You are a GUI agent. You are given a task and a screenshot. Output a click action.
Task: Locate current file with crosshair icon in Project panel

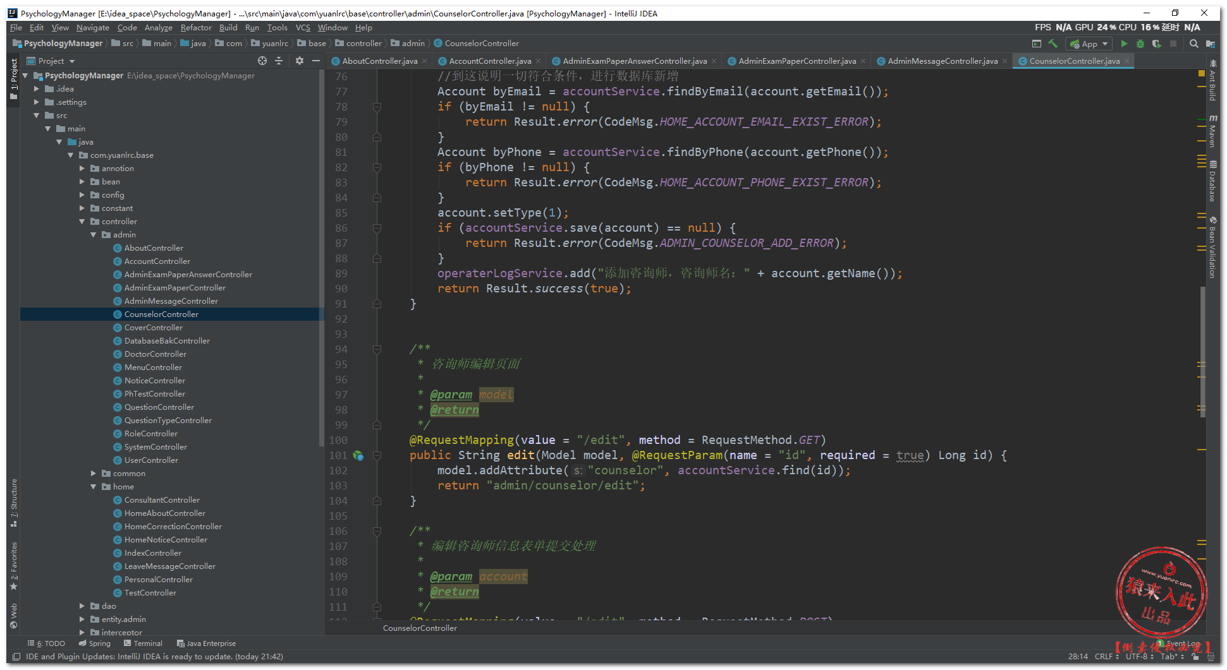pos(262,61)
